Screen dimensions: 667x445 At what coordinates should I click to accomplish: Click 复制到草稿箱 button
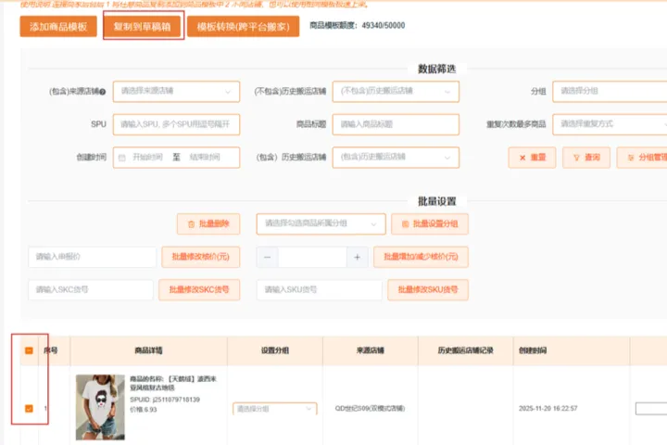(x=142, y=26)
